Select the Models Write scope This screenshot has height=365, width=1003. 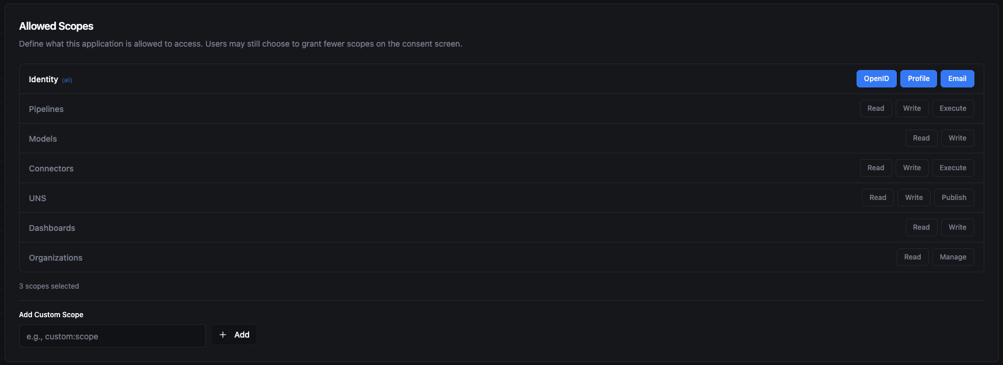[957, 138]
